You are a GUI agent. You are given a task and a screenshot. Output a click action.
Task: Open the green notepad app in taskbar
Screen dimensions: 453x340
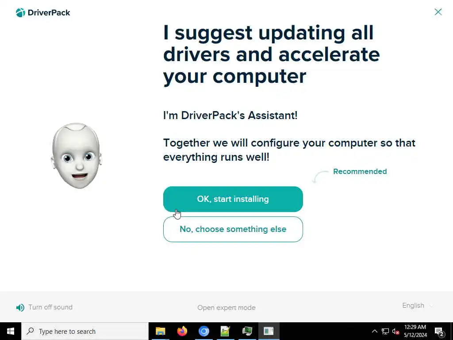point(225,331)
